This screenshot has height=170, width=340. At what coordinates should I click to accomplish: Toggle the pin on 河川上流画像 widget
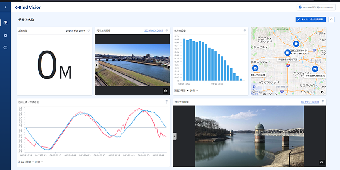(167, 30)
